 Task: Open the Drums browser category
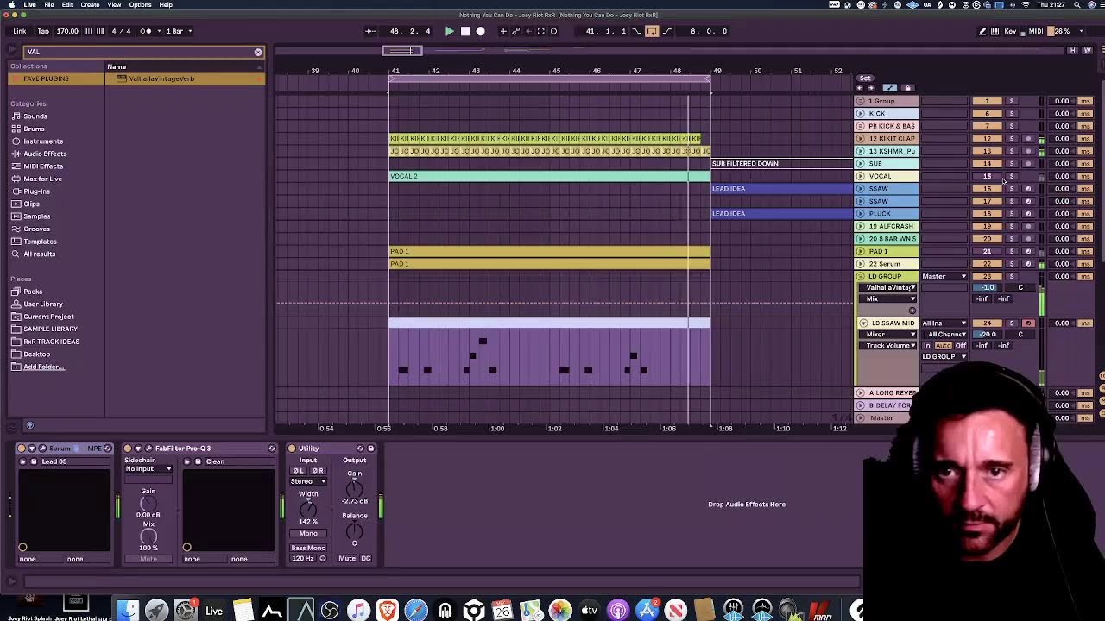(34, 129)
